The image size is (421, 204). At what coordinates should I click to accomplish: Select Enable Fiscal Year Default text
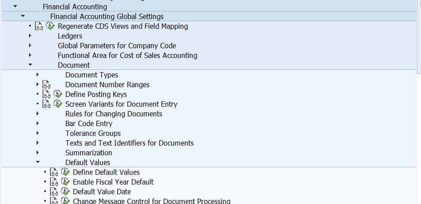coord(113,182)
